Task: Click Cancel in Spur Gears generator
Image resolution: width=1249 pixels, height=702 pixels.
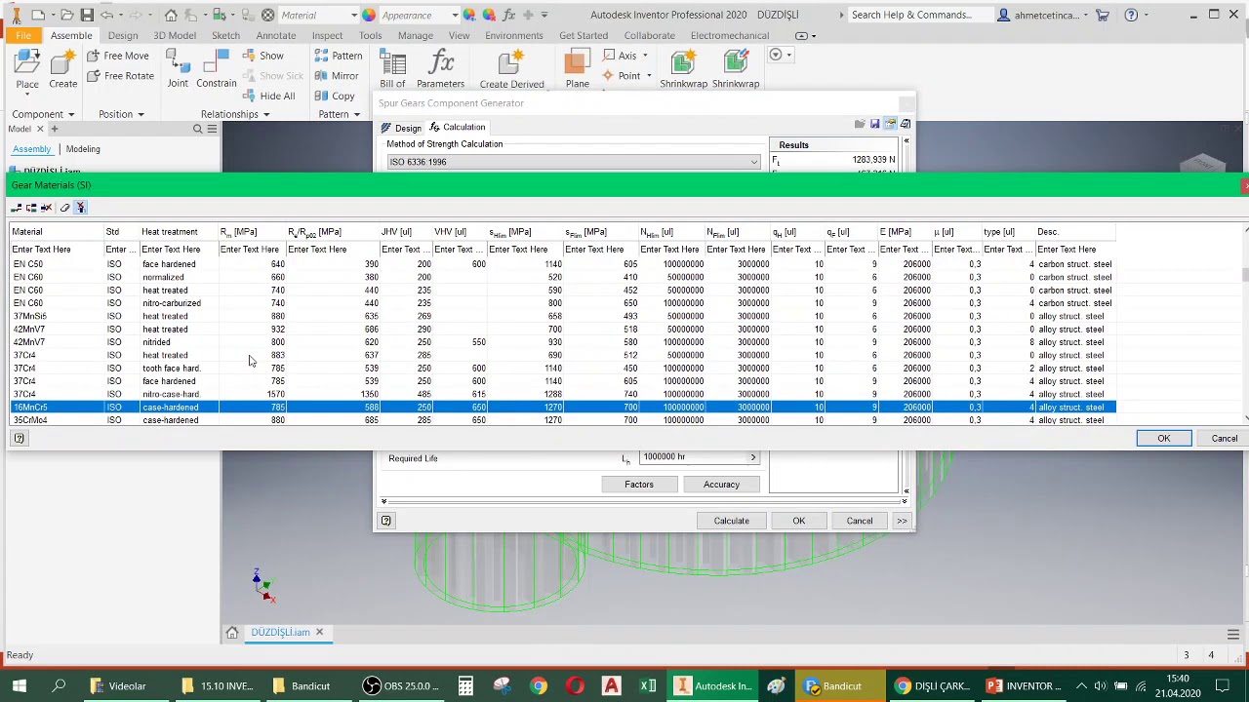Action: [x=860, y=521]
